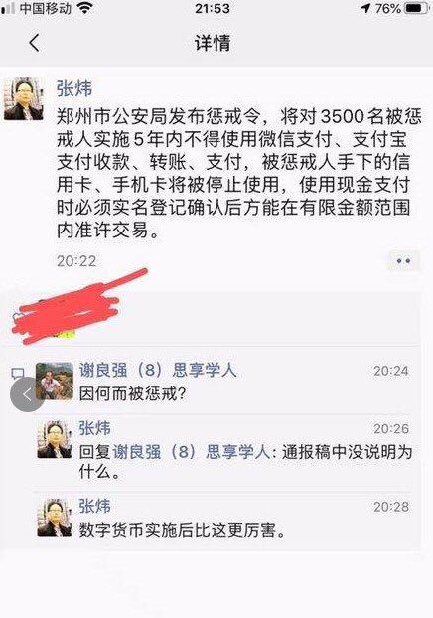
Task: Tap the back arrow in header
Action: 35,42
